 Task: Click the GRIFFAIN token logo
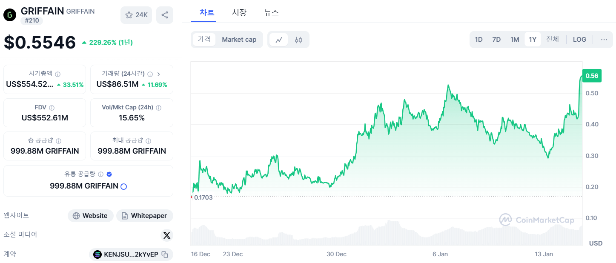click(9, 15)
